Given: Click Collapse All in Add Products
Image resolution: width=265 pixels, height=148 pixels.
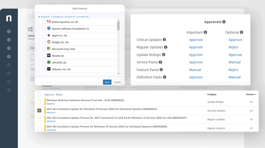Looking at the screenshot, I should 57,17.
